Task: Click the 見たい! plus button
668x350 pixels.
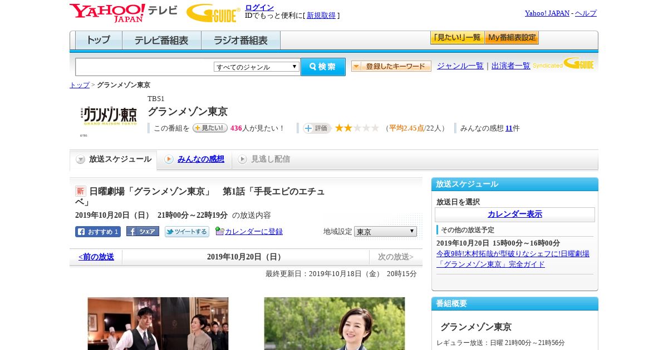Action: click(210, 128)
